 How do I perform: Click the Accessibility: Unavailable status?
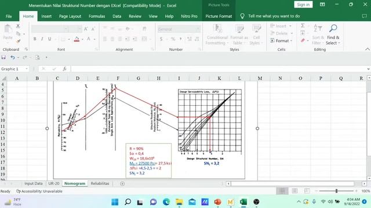pyautogui.click(x=39, y=191)
